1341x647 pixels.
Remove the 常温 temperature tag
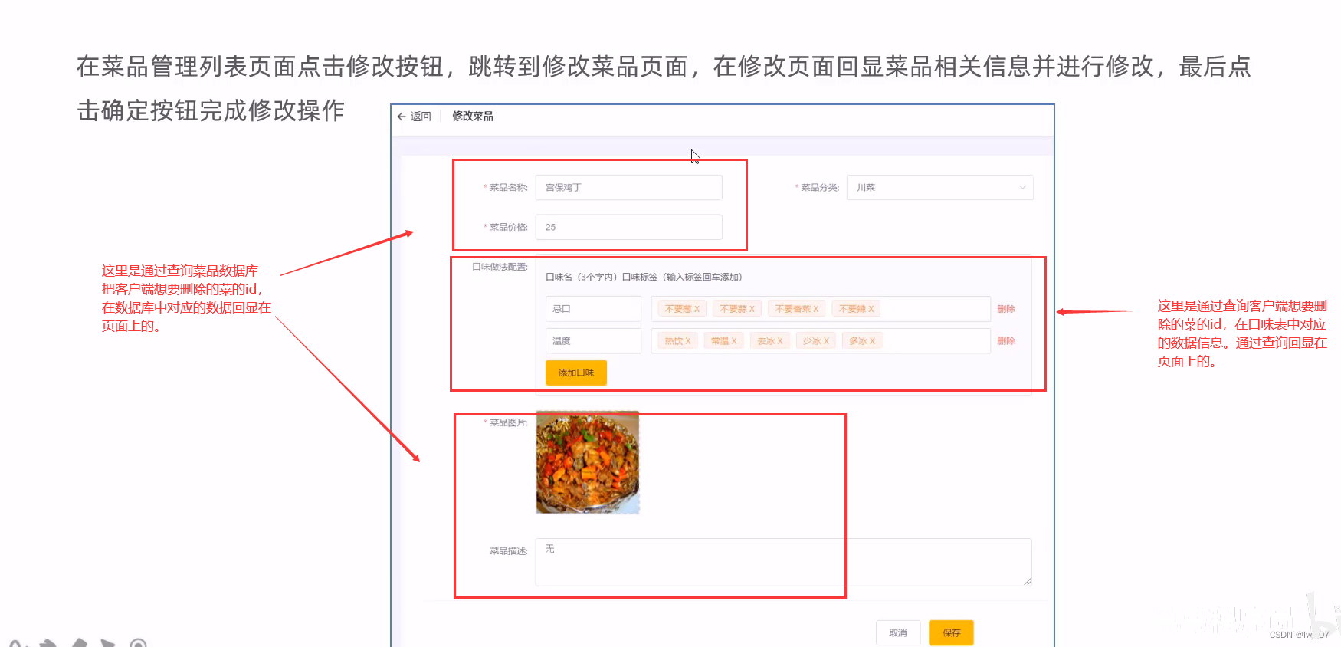(734, 341)
